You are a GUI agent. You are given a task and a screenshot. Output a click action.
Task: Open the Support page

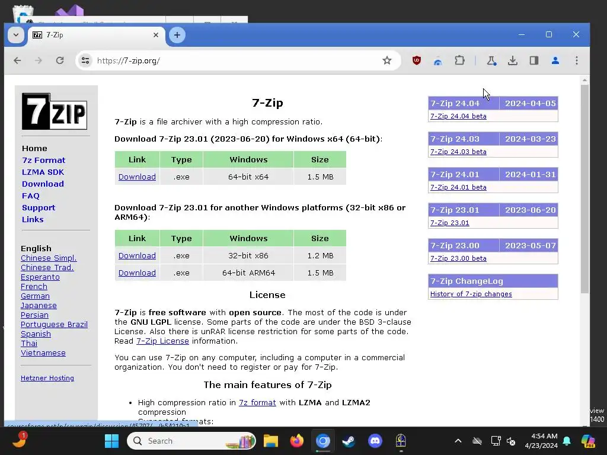click(39, 208)
